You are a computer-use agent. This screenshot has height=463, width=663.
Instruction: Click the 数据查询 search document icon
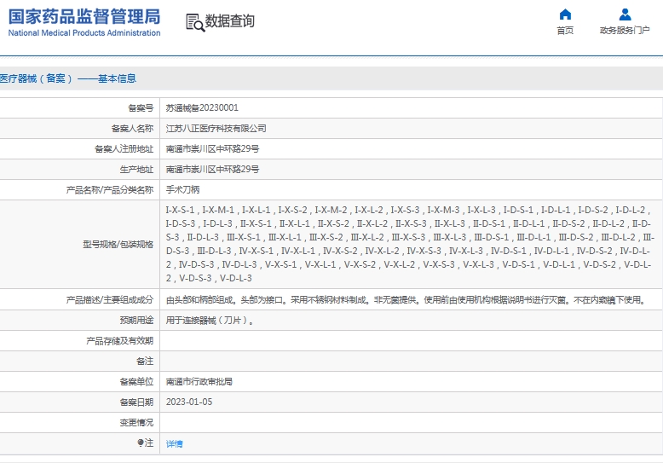(195, 22)
